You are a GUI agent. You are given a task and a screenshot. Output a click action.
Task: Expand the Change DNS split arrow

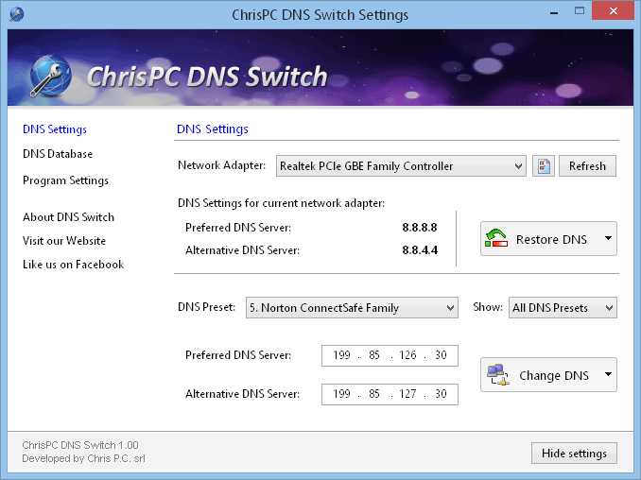[606, 375]
